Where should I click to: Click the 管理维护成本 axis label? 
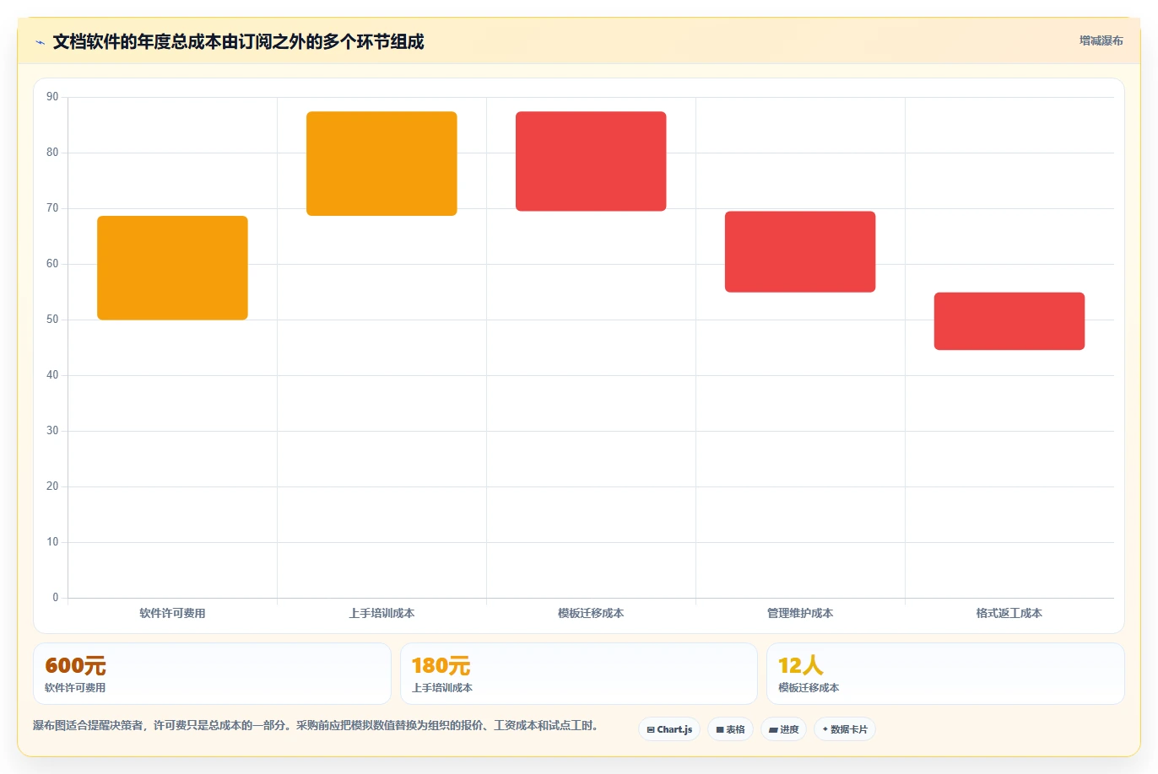(800, 614)
